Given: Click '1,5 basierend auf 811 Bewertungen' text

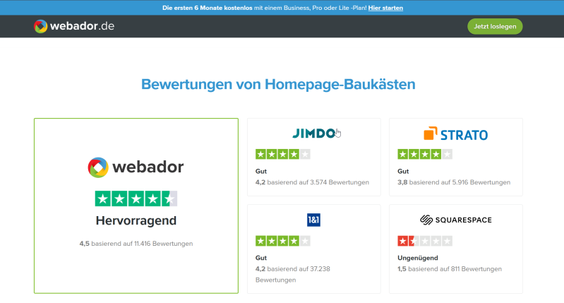Looking at the screenshot, I should tap(450, 269).
